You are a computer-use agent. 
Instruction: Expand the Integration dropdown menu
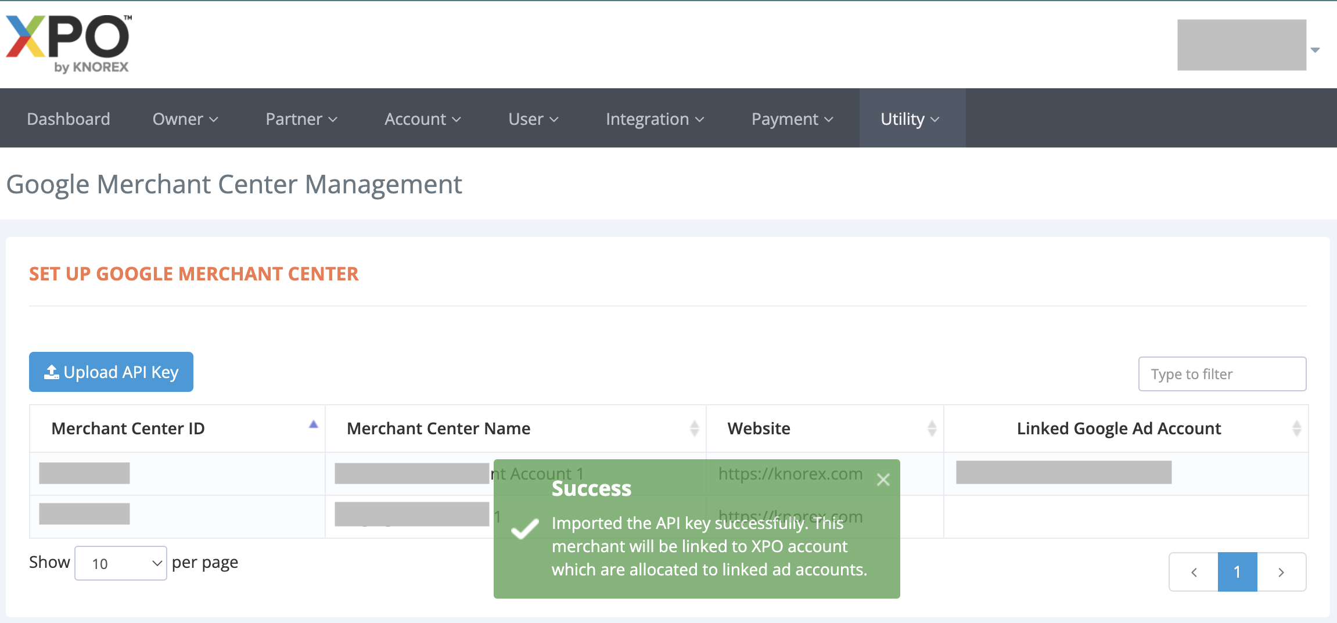click(655, 119)
